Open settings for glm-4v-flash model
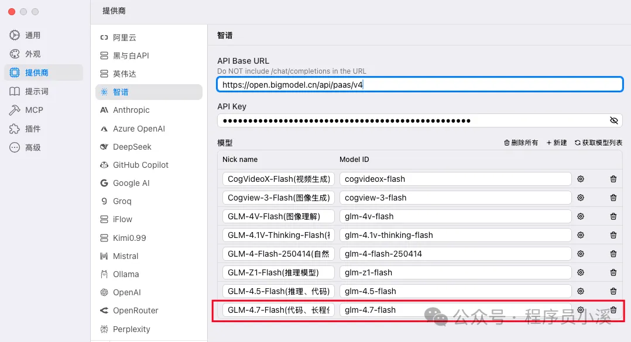Image resolution: width=631 pixels, height=342 pixels. click(x=580, y=216)
